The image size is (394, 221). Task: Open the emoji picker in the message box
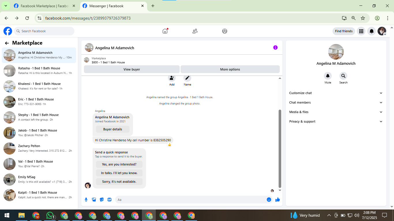pos(269,199)
